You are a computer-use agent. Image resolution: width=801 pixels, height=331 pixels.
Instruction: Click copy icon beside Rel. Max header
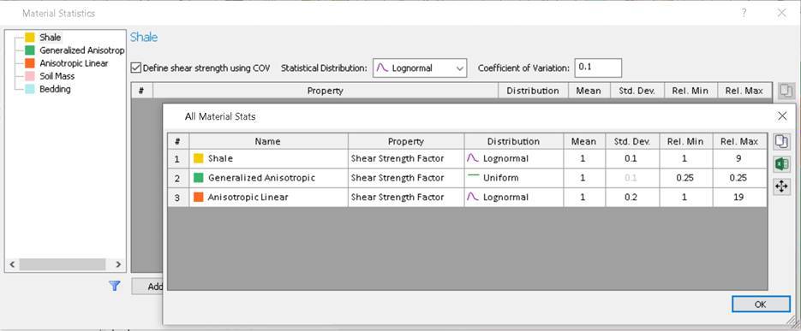coord(786,91)
